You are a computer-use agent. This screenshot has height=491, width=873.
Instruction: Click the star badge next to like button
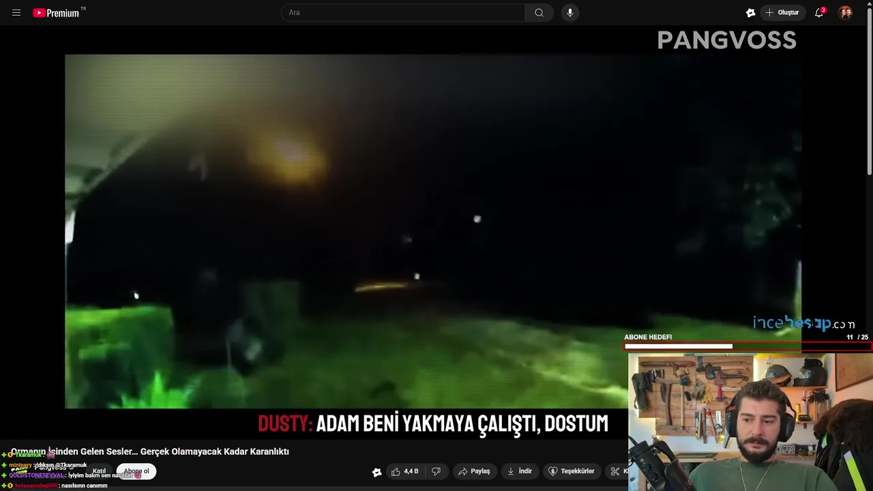[x=376, y=472]
